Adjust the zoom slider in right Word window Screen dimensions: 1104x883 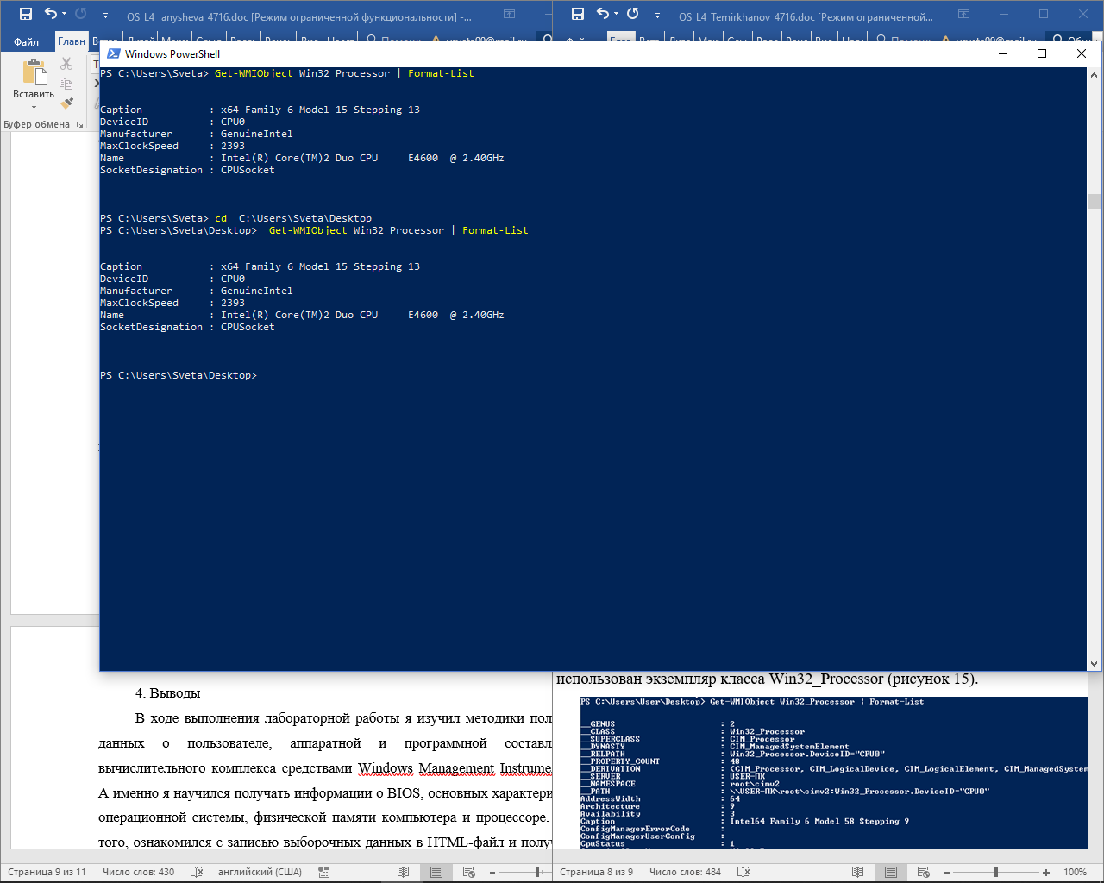point(995,872)
